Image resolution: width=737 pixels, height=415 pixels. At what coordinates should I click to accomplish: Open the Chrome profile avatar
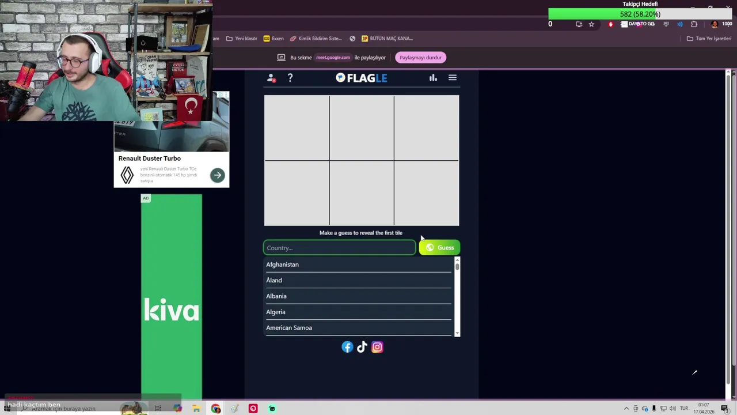(715, 24)
